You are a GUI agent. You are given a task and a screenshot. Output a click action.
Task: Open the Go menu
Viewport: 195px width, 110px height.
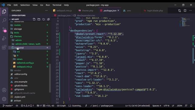point(41,5)
